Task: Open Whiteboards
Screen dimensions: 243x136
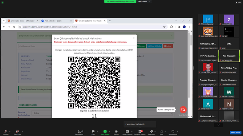Action: click(173, 132)
